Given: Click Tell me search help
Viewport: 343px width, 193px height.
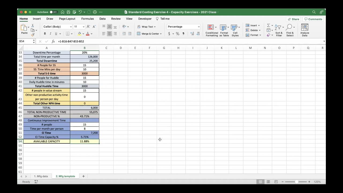Looking at the screenshot, I should coord(163,19).
